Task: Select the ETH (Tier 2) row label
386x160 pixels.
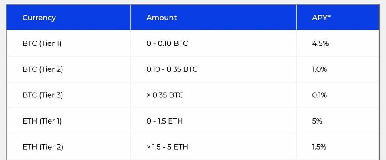Action: [x=43, y=147]
